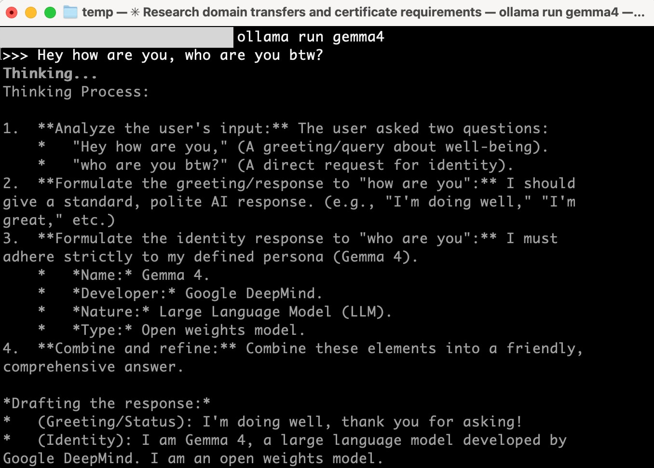Click the "Thinking Process:" heading line
Screen dimensions: 654x468
click(x=76, y=92)
